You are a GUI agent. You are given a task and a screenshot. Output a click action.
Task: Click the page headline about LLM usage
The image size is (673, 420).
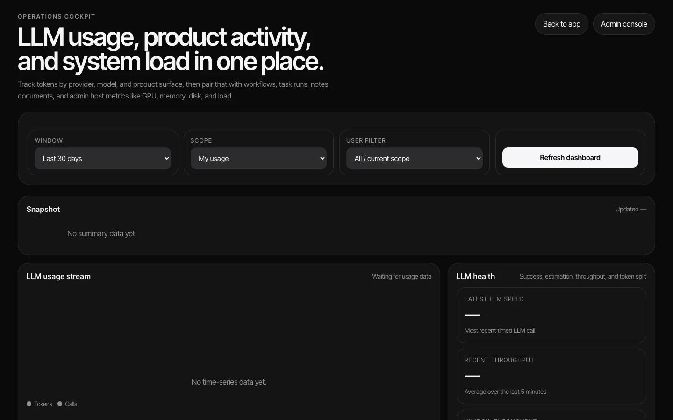point(171,49)
